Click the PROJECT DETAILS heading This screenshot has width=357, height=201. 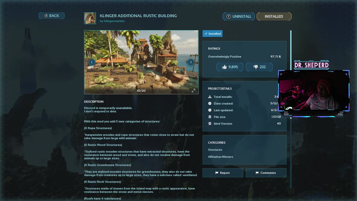coord(220,88)
